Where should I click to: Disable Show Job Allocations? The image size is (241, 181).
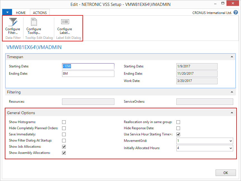click(64, 146)
